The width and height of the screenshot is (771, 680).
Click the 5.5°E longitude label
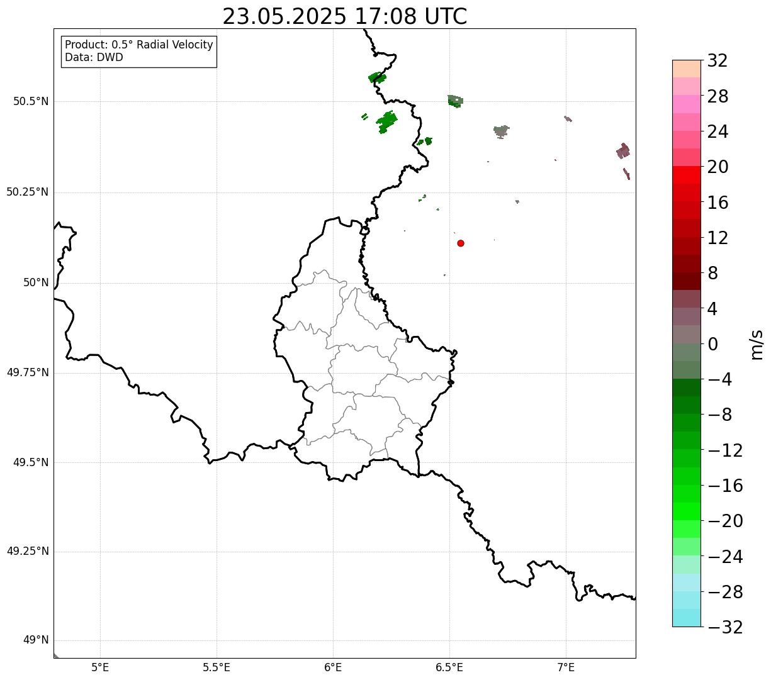tap(217, 667)
